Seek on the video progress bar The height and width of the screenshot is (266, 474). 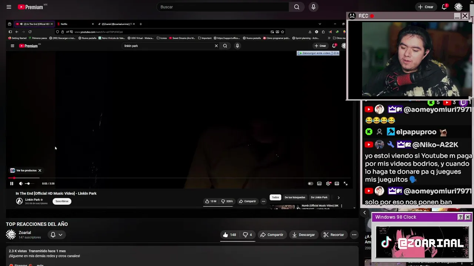click(178, 178)
